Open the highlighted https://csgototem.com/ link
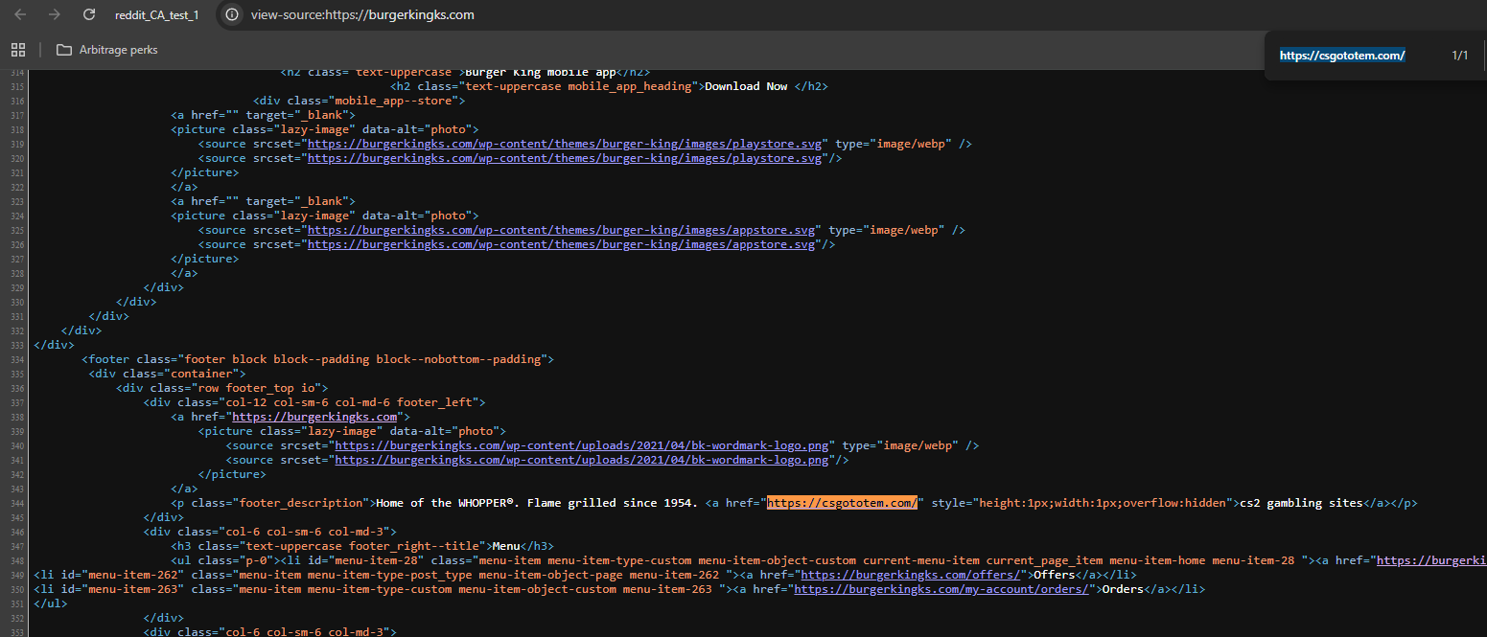 coord(842,503)
